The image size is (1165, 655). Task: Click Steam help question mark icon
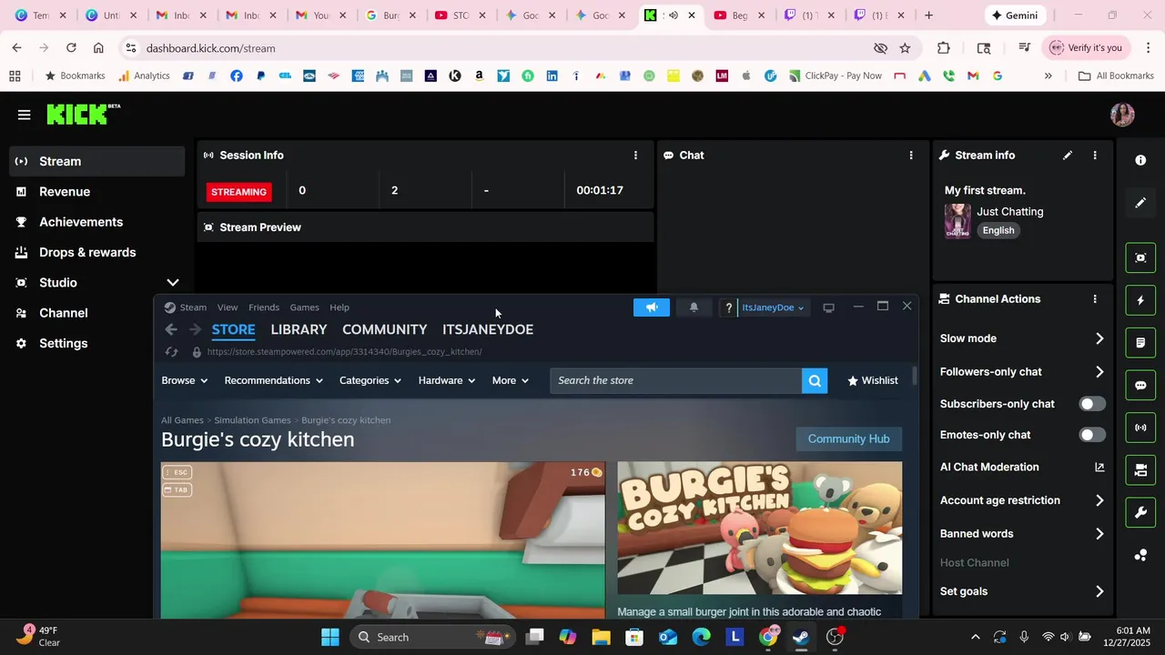pyautogui.click(x=728, y=307)
